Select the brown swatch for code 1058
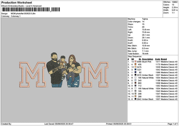 point(135,83)
